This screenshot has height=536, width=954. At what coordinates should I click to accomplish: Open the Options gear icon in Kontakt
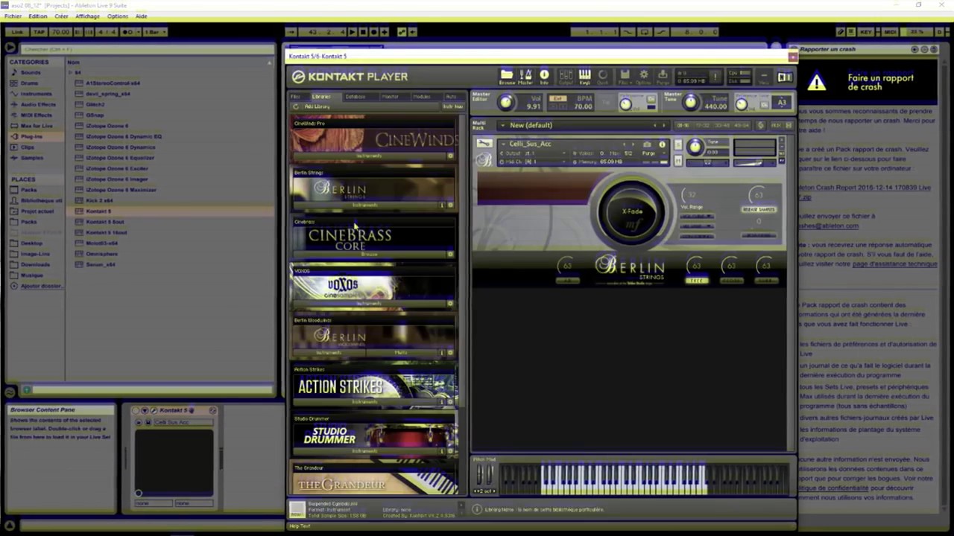pos(644,76)
